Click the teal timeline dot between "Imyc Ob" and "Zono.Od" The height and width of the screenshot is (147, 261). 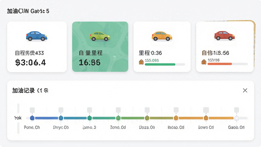tap(89, 118)
